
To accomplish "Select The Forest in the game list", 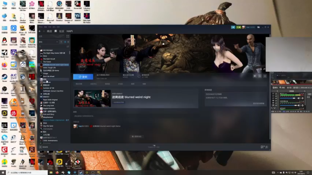I will tap(47, 62).
